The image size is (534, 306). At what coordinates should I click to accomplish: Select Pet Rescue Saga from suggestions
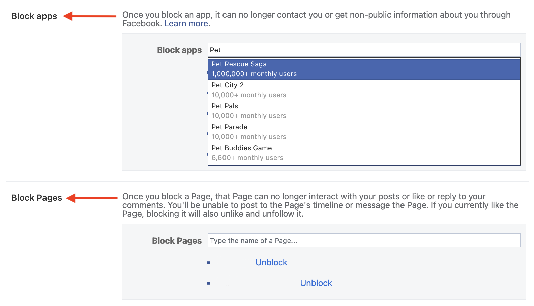click(364, 69)
